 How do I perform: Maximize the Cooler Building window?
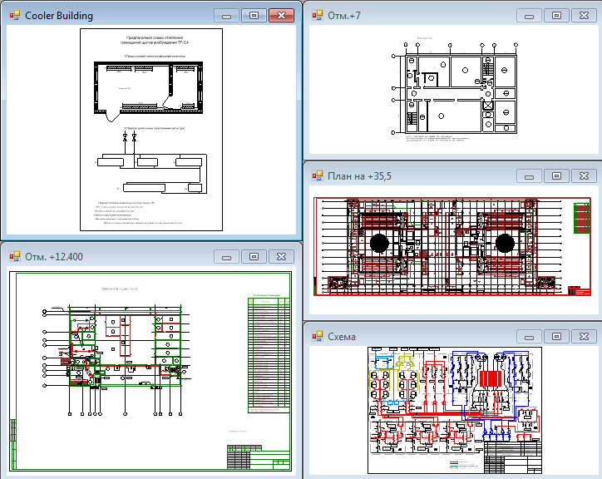pos(254,16)
